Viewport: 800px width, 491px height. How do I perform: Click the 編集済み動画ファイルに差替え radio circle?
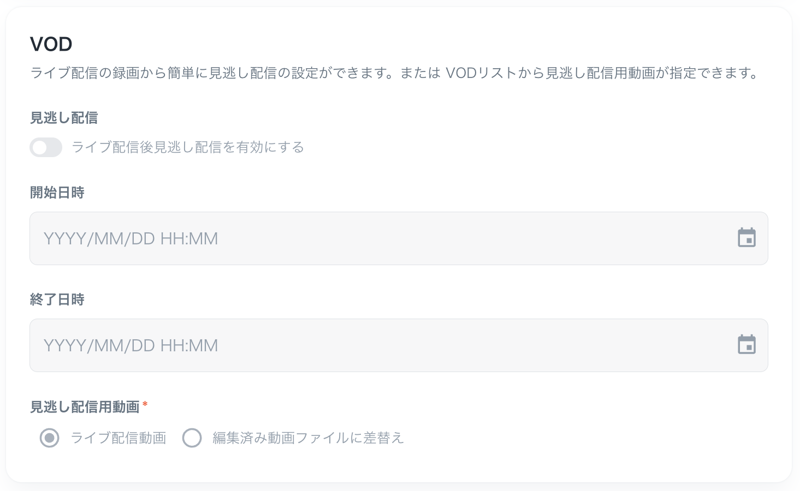[192, 438]
